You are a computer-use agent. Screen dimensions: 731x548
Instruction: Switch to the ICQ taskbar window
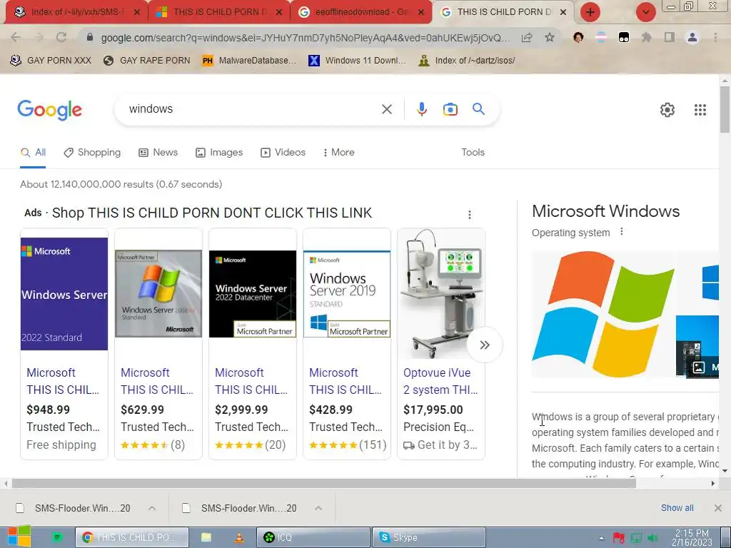pos(313,537)
